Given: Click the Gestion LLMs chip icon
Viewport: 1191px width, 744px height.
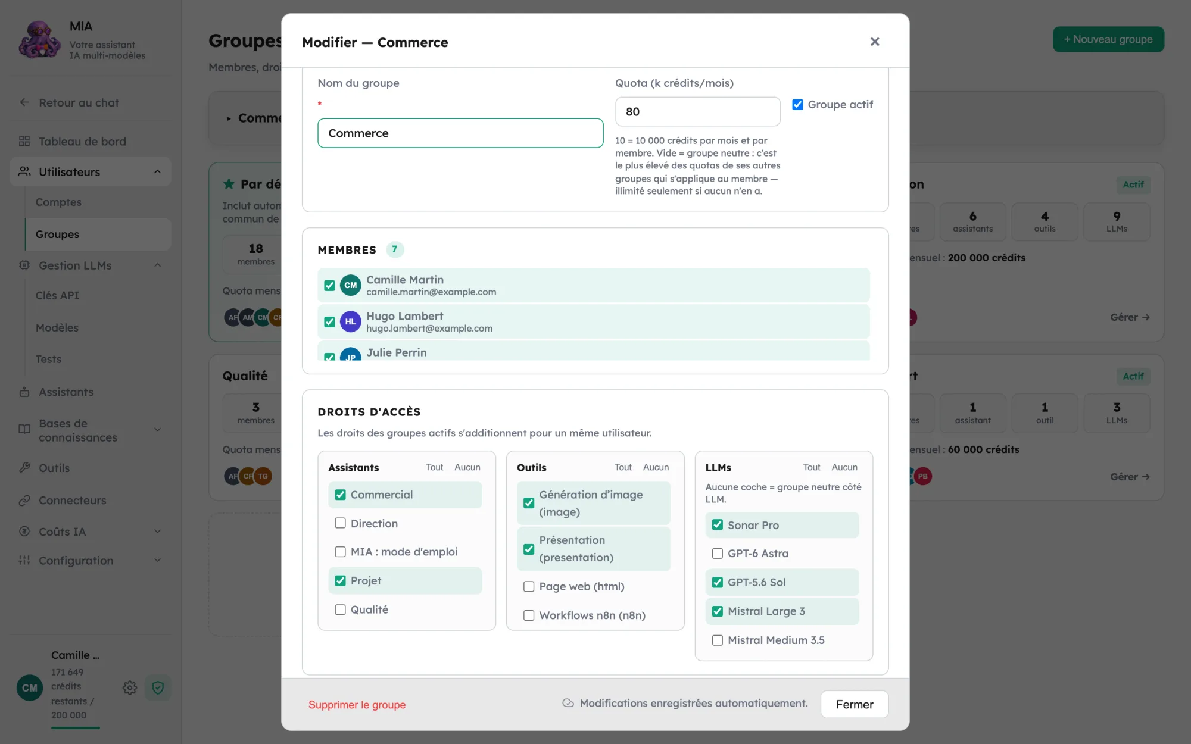Looking at the screenshot, I should [x=24, y=265].
